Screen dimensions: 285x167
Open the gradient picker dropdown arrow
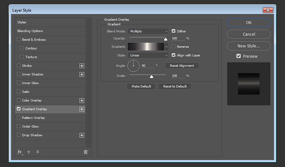166,47
